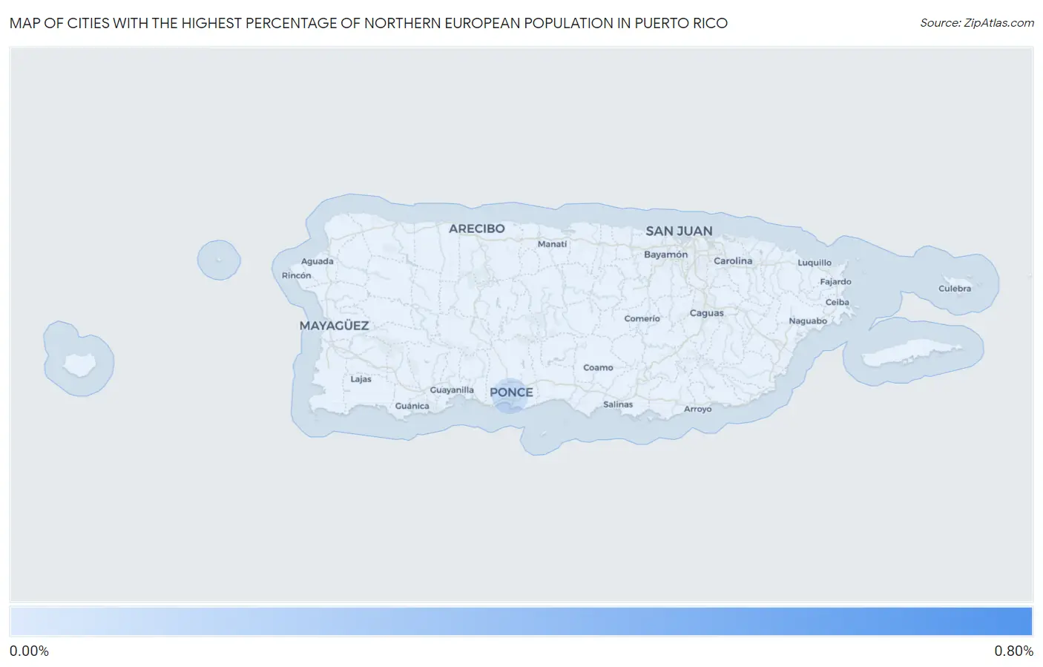Click the Ceiba map label
1043x667 pixels.
[x=837, y=303]
